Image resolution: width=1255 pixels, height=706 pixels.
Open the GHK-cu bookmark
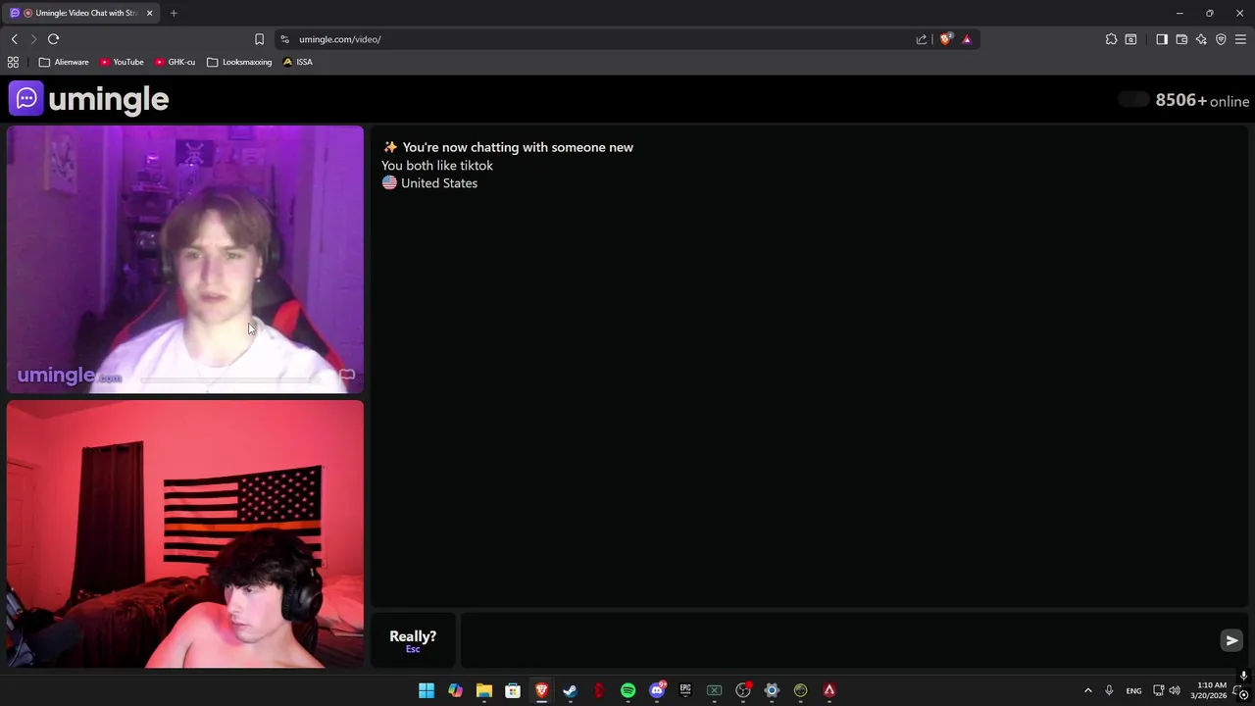(x=175, y=62)
